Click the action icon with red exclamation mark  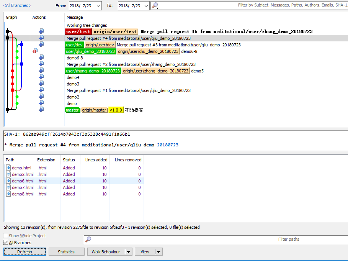pos(35,51)
